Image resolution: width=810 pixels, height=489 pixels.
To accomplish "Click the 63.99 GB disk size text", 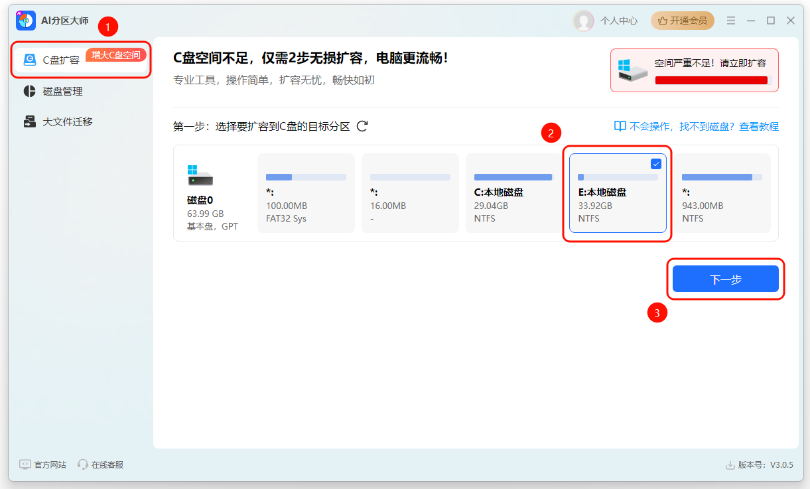I will 206,214.
